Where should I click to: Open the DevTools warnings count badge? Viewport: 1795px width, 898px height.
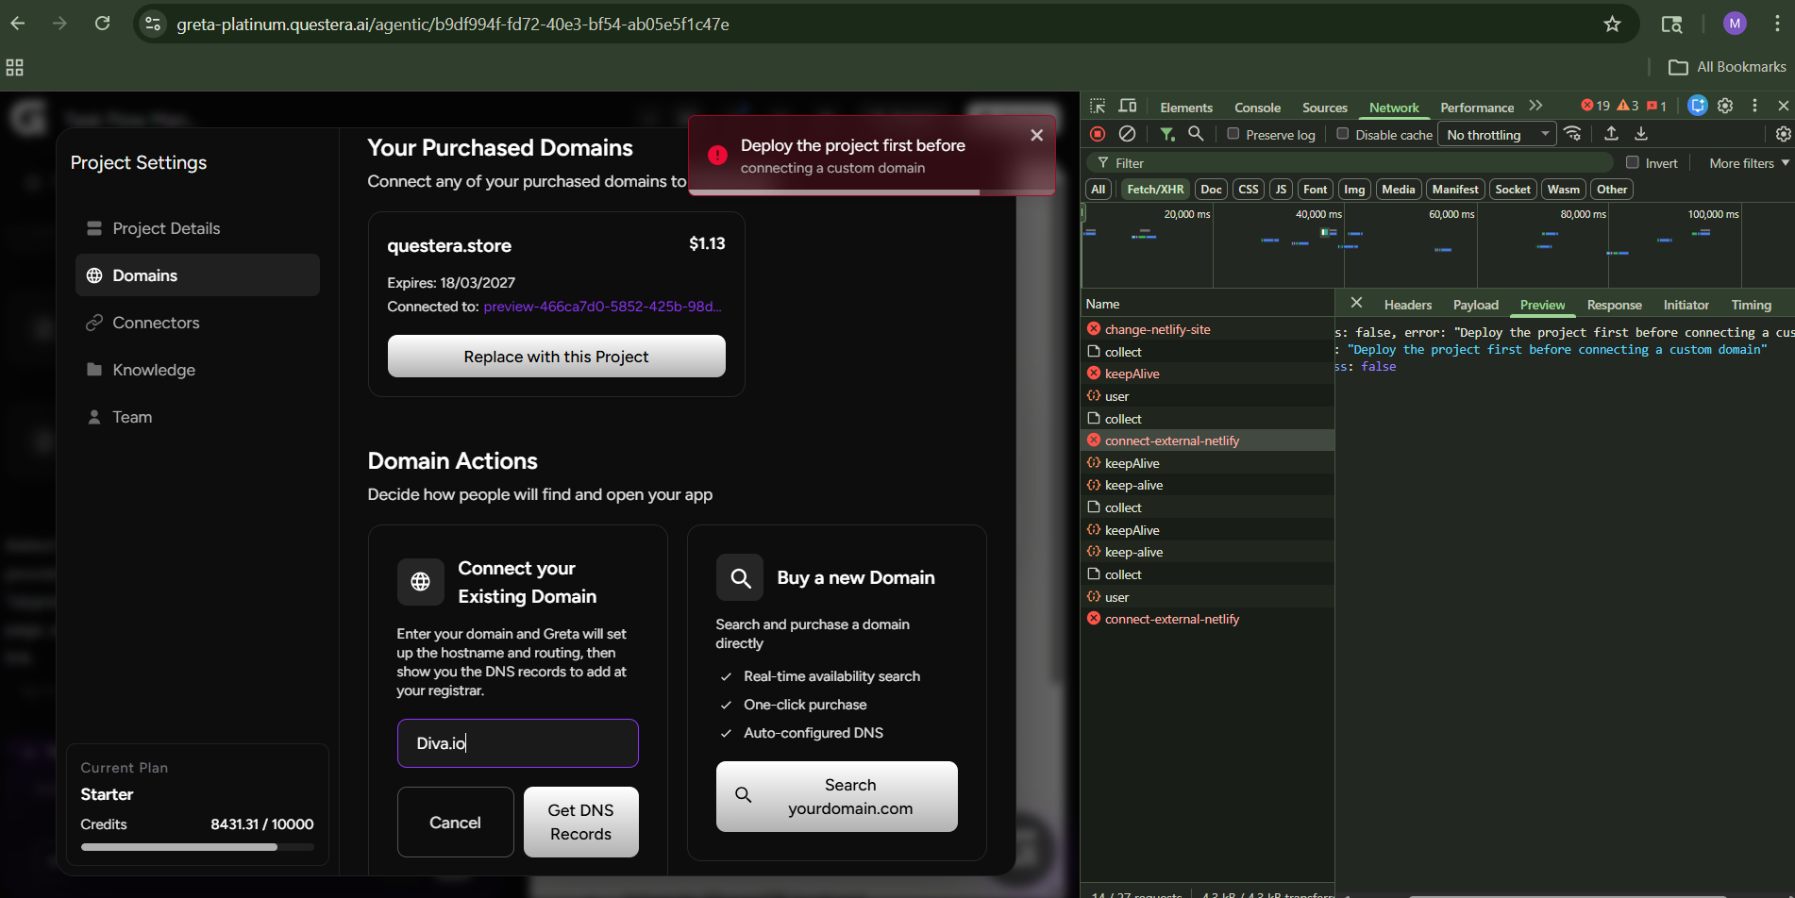tap(1628, 106)
